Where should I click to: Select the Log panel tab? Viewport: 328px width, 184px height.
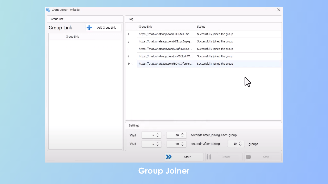pyautogui.click(x=131, y=19)
